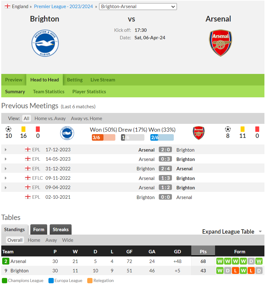Expand the 17-12-2023 match row

(6, 150)
